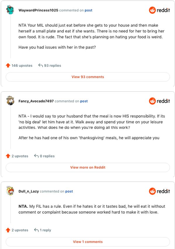Follow 'post' link after Dull_n_Lazy
The image size is (175, 249).
coord(69,191)
